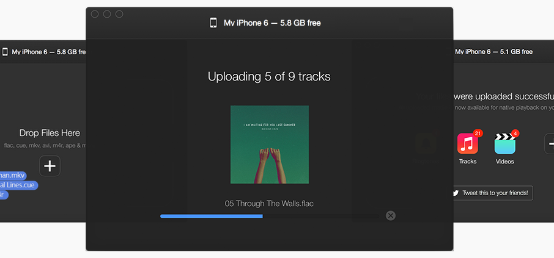Image resolution: width=554 pixels, height=258 pixels.
Task: Click the My iPhone 6 — 5.1 GB free title
Action: (x=493, y=52)
